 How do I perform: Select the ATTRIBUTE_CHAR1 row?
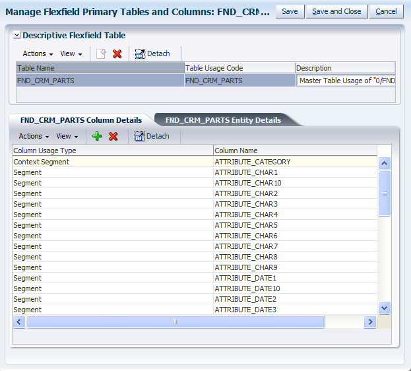pos(195,172)
